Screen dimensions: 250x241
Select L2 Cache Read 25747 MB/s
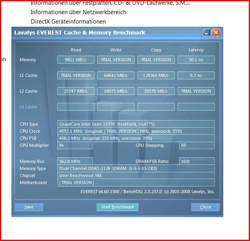[x=76, y=91]
